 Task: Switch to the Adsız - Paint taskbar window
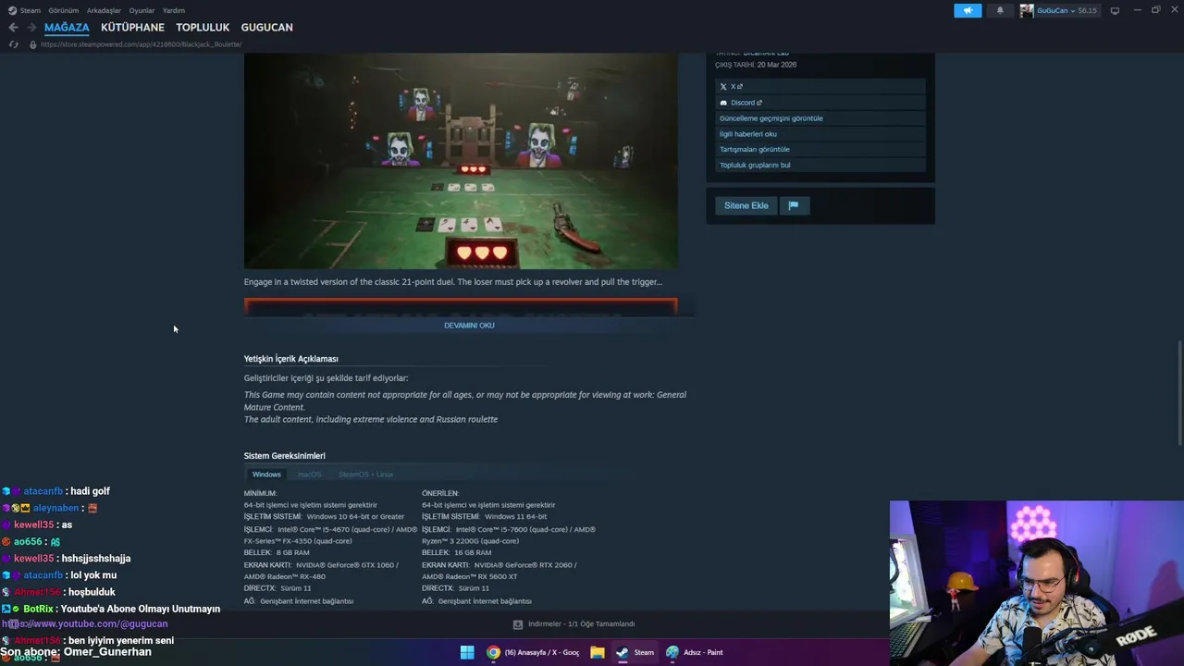pyautogui.click(x=695, y=652)
